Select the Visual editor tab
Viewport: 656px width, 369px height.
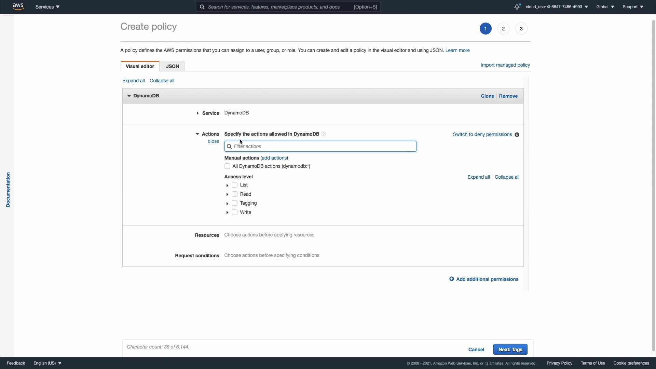coord(140,66)
